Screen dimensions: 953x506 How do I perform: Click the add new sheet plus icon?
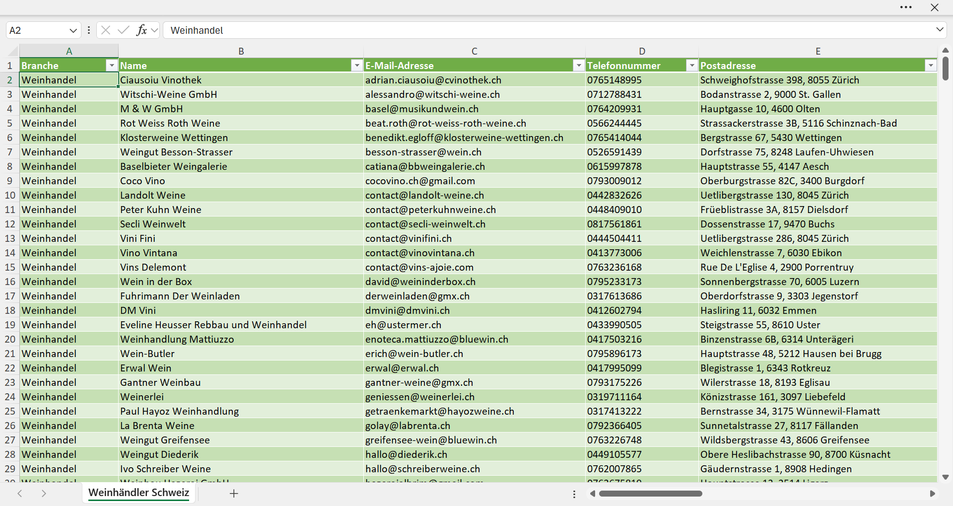pos(234,493)
